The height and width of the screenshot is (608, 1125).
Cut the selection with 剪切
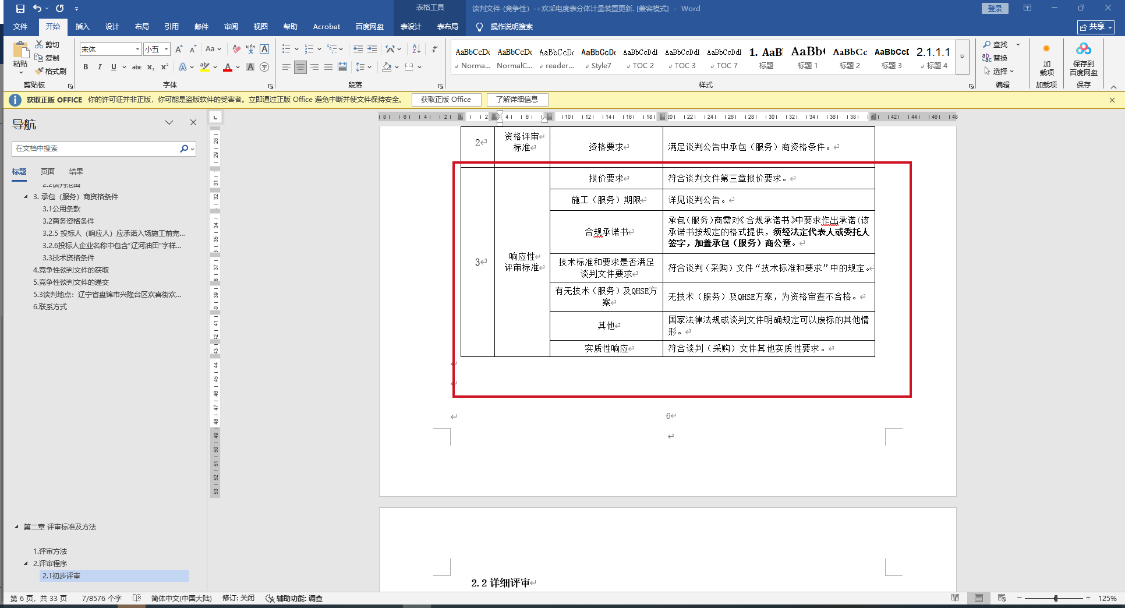[x=47, y=44]
